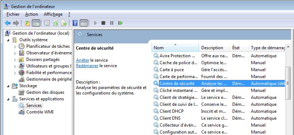Click the Restart service icon
294x135 pixels.
120,23
